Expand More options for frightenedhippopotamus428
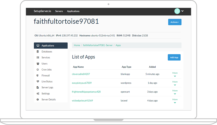The image size is (217, 125). click(x=175, y=92)
